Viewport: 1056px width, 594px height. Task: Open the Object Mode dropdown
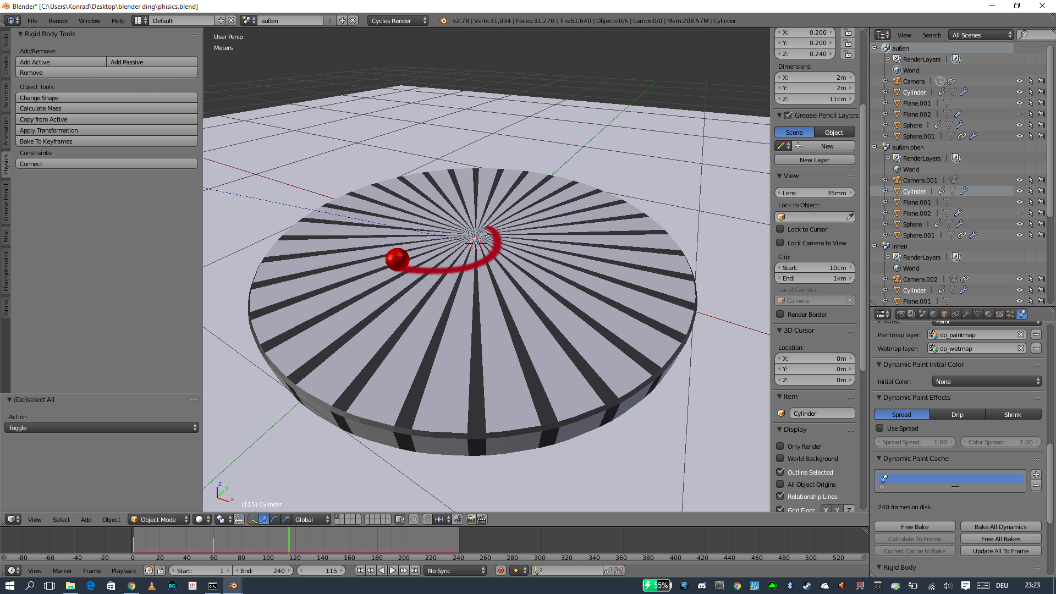[158, 519]
